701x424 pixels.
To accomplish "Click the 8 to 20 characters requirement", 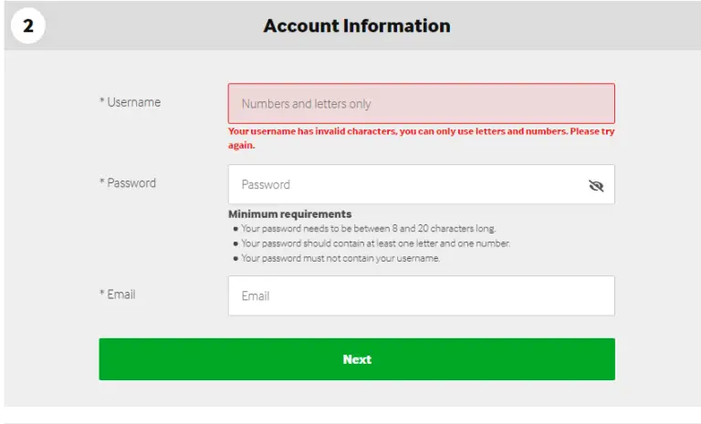I will point(369,229).
